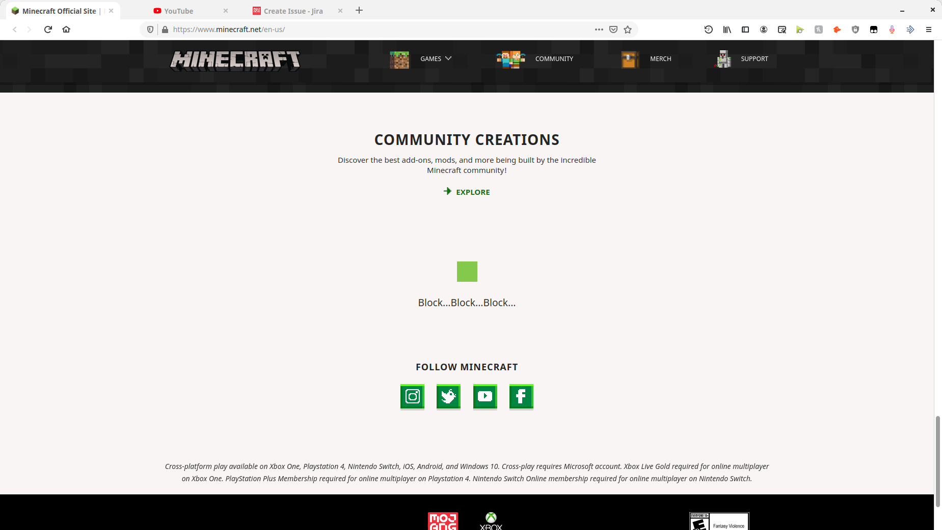Click the 'Community Creations' heading

[x=467, y=139]
